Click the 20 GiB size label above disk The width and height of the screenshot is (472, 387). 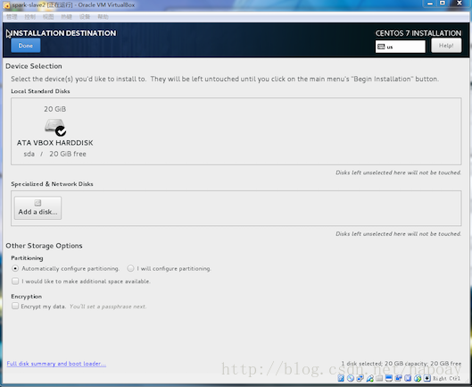(x=54, y=109)
